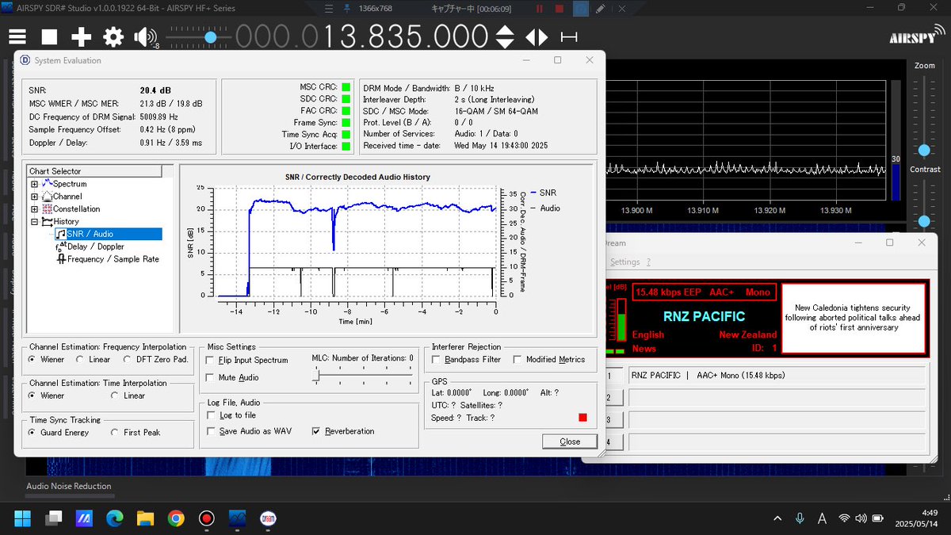Expand Audio Noise Reduction panel

coord(69,487)
